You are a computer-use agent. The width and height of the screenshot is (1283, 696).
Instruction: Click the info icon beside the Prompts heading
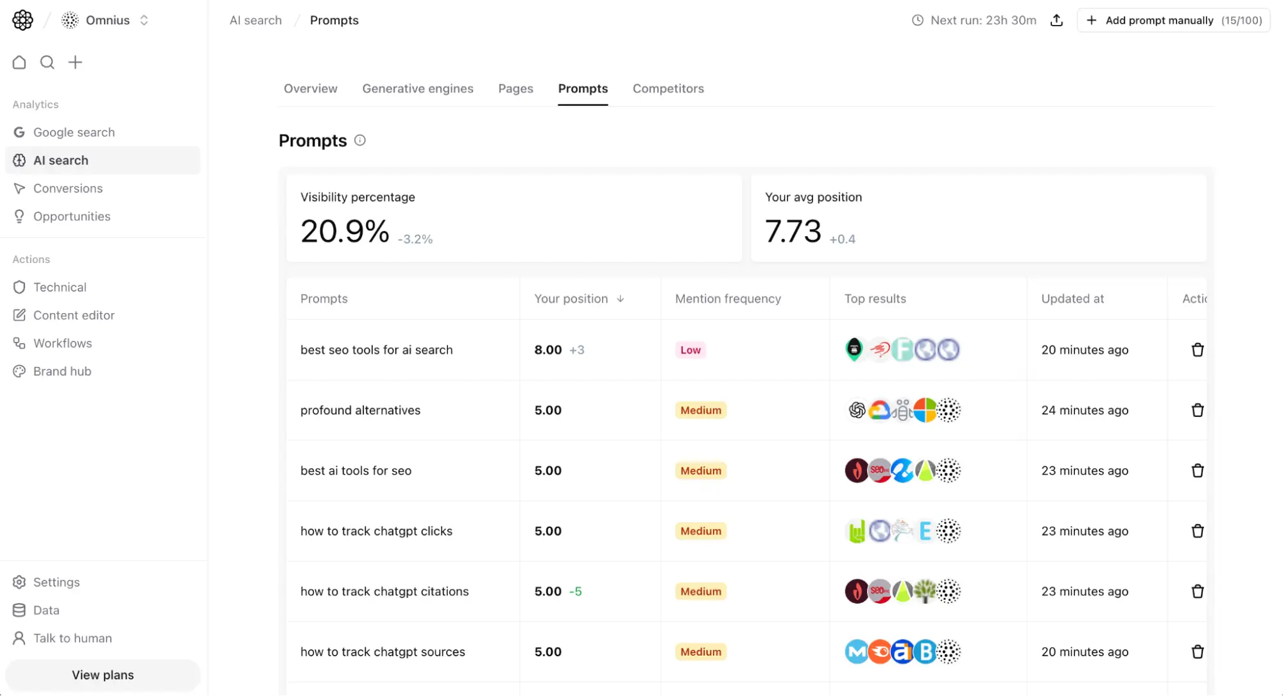(359, 140)
